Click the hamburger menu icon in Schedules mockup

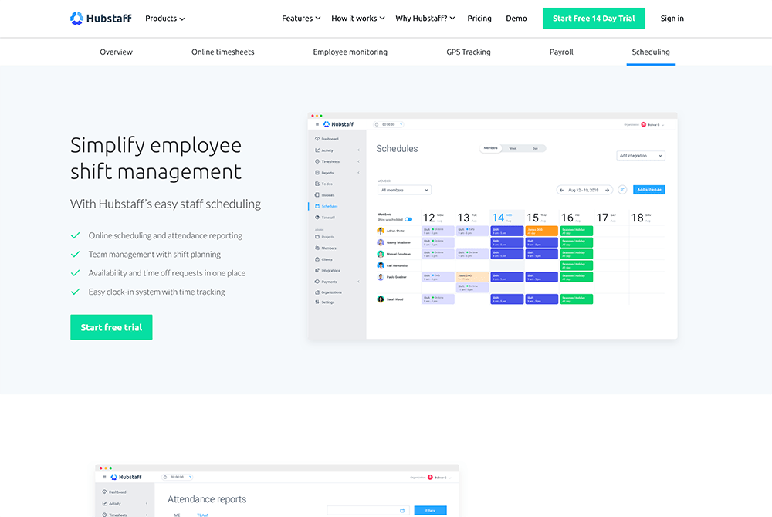coord(317,124)
